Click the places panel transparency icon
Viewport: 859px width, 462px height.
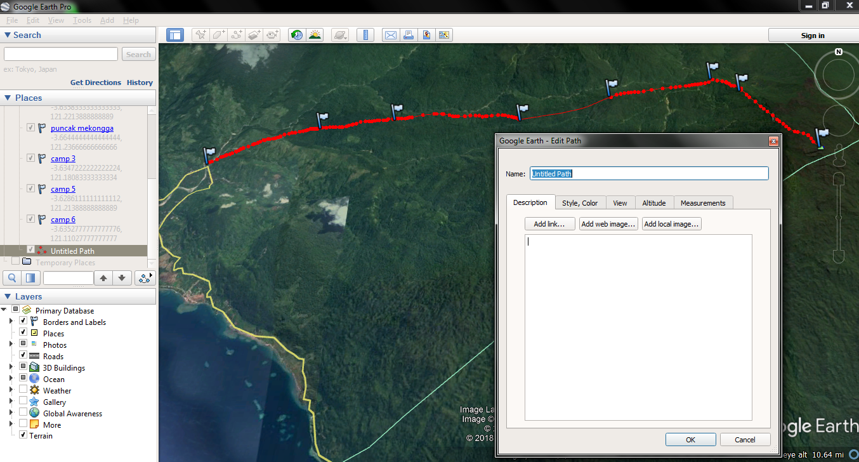tap(30, 278)
